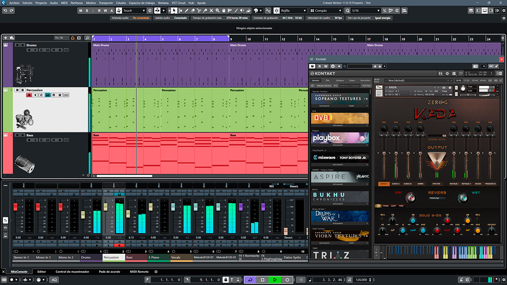Undo the last action in toolbar
The height and width of the screenshot is (285, 507).
click(x=5, y=11)
